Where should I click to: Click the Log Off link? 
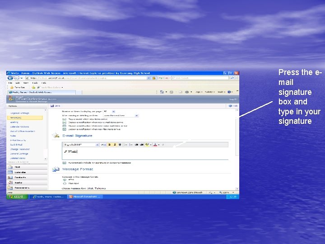tap(233, 99)
